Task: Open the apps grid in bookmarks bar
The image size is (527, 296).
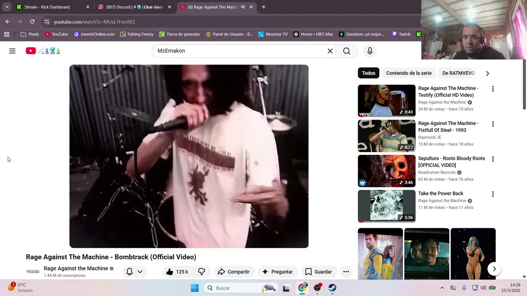Action: point(7,34)
